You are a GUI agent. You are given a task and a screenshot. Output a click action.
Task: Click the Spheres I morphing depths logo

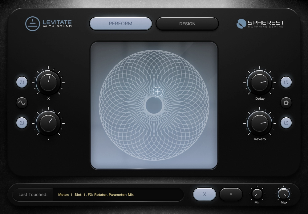click(x=261, y=24)
